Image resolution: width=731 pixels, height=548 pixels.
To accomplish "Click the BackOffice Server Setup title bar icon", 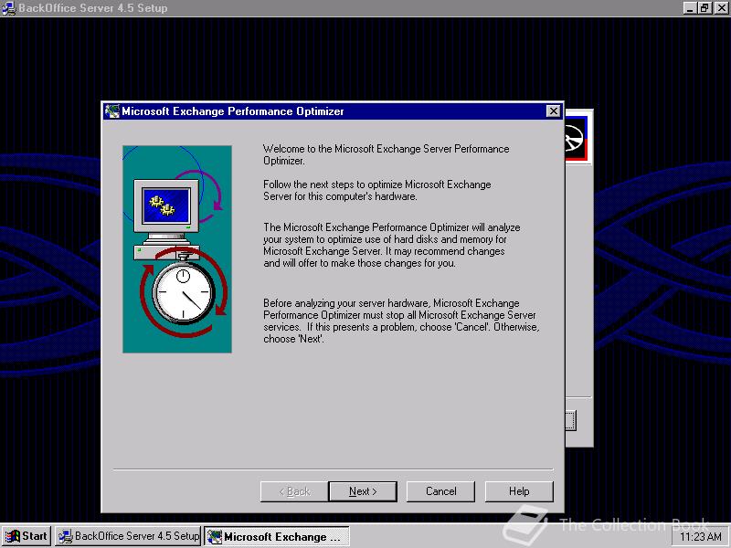I will click(x=8, y=8).
